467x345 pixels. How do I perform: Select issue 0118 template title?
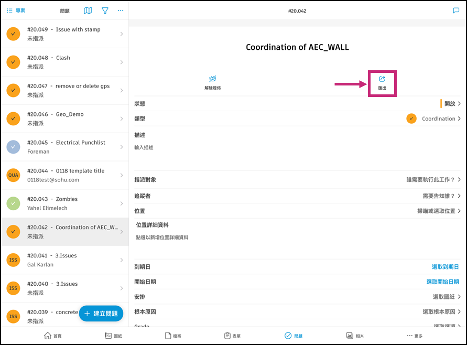point(65,175)
